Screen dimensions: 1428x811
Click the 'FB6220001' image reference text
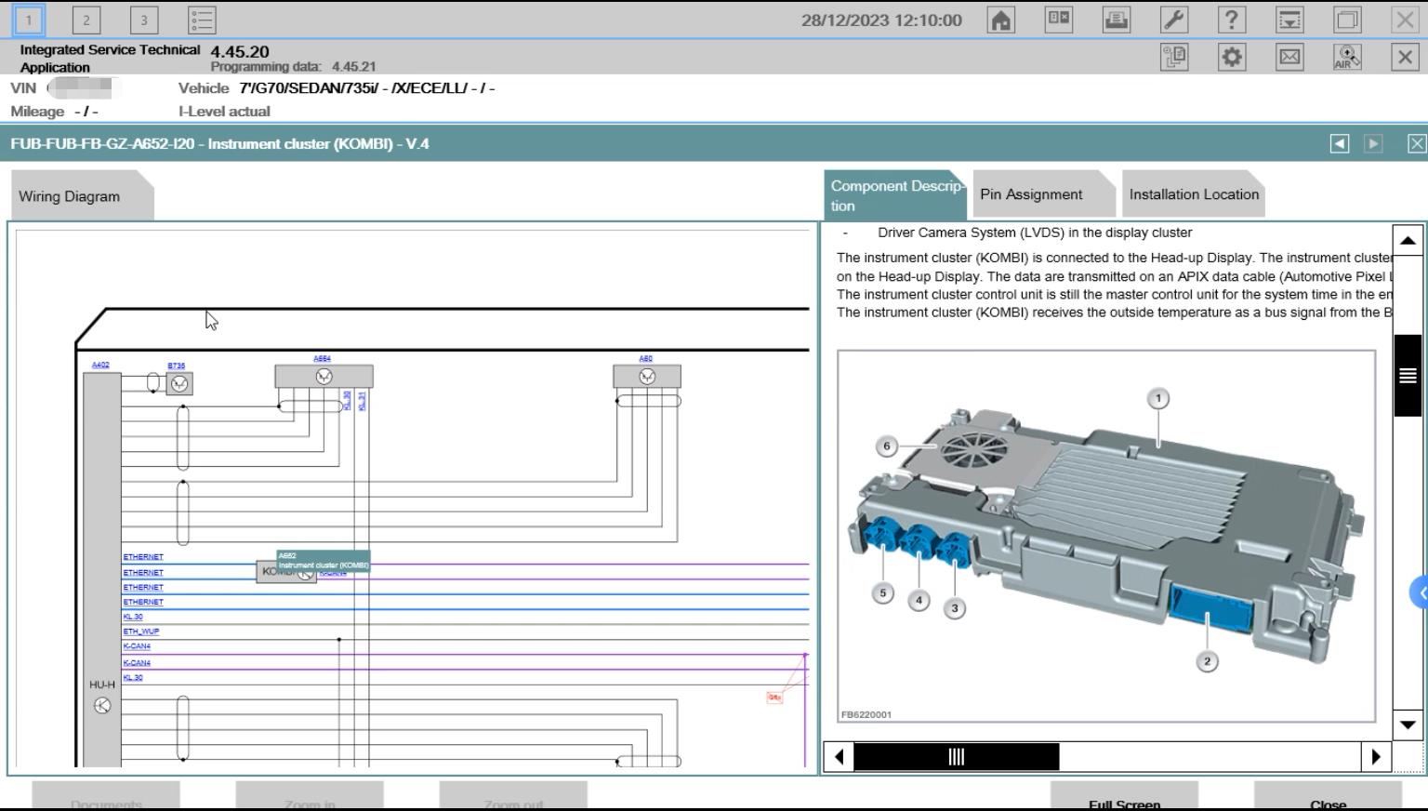click(866, 714)
